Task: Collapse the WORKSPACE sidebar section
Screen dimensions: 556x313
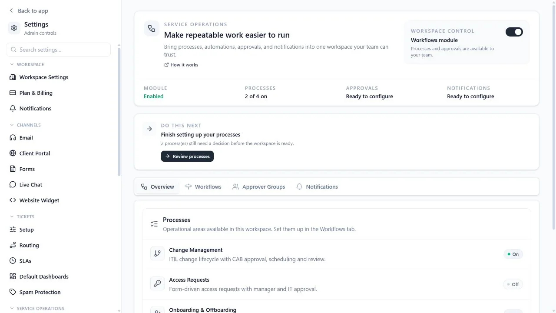Action: pyautogui.click(x=27, y=64)
